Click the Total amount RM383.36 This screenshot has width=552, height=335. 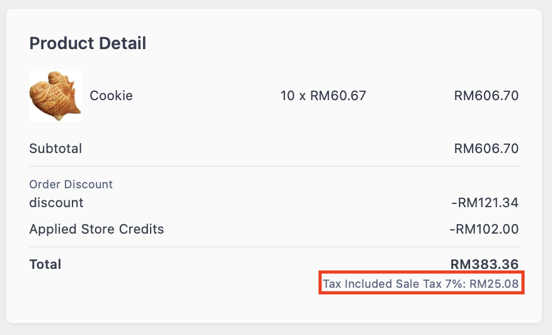coord(485,264)
